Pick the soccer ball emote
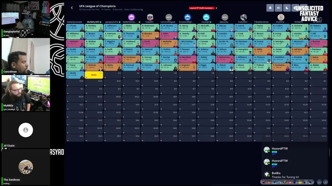 (279, 182)
